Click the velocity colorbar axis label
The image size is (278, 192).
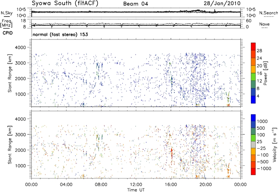275,145
